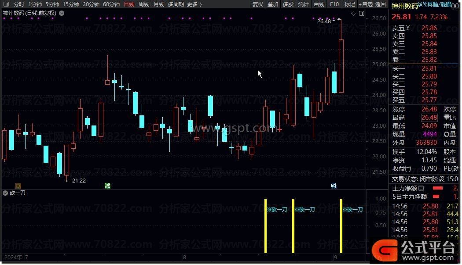Click the 标记 mark button
Screen dimensions: 462x265
[349, 4]
